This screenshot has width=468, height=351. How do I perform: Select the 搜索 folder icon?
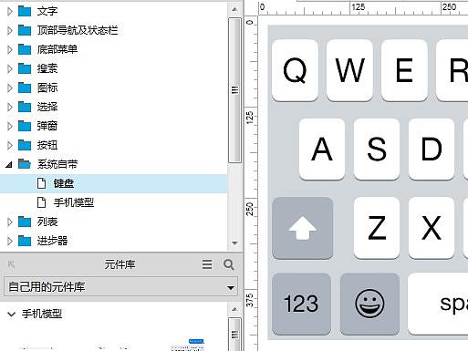25,68
